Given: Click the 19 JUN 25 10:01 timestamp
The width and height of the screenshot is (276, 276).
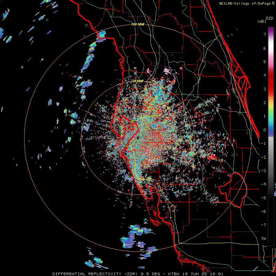Looking at the screenshot, I should (x=203, y=274).
